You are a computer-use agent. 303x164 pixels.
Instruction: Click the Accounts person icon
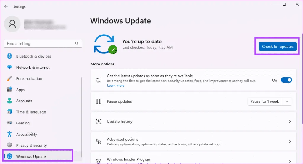pos(9,101)
